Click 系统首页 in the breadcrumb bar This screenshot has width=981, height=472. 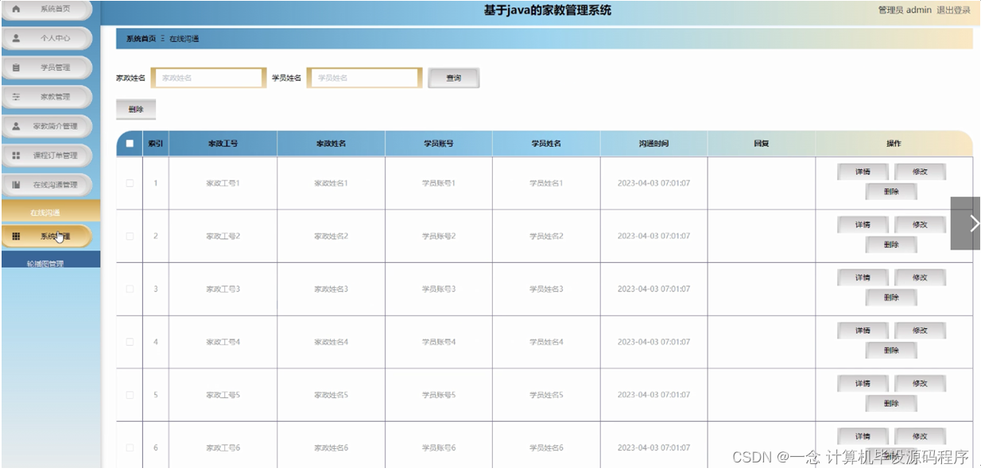coord(141,38)
